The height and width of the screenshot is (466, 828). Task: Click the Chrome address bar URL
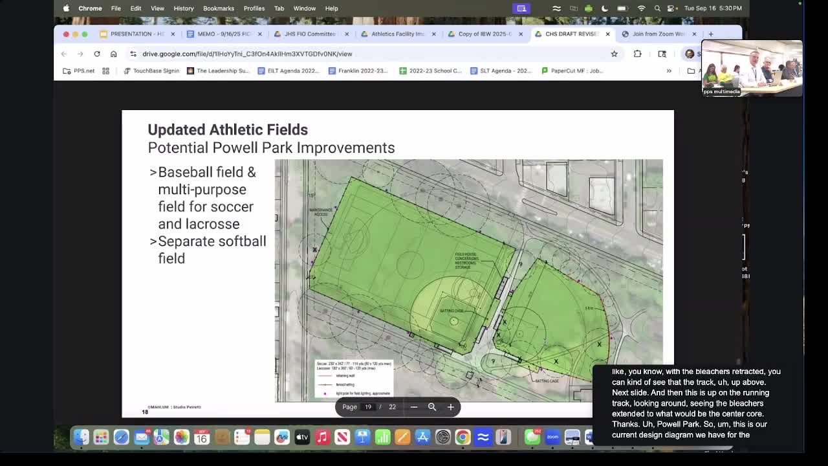coord(247,54)
